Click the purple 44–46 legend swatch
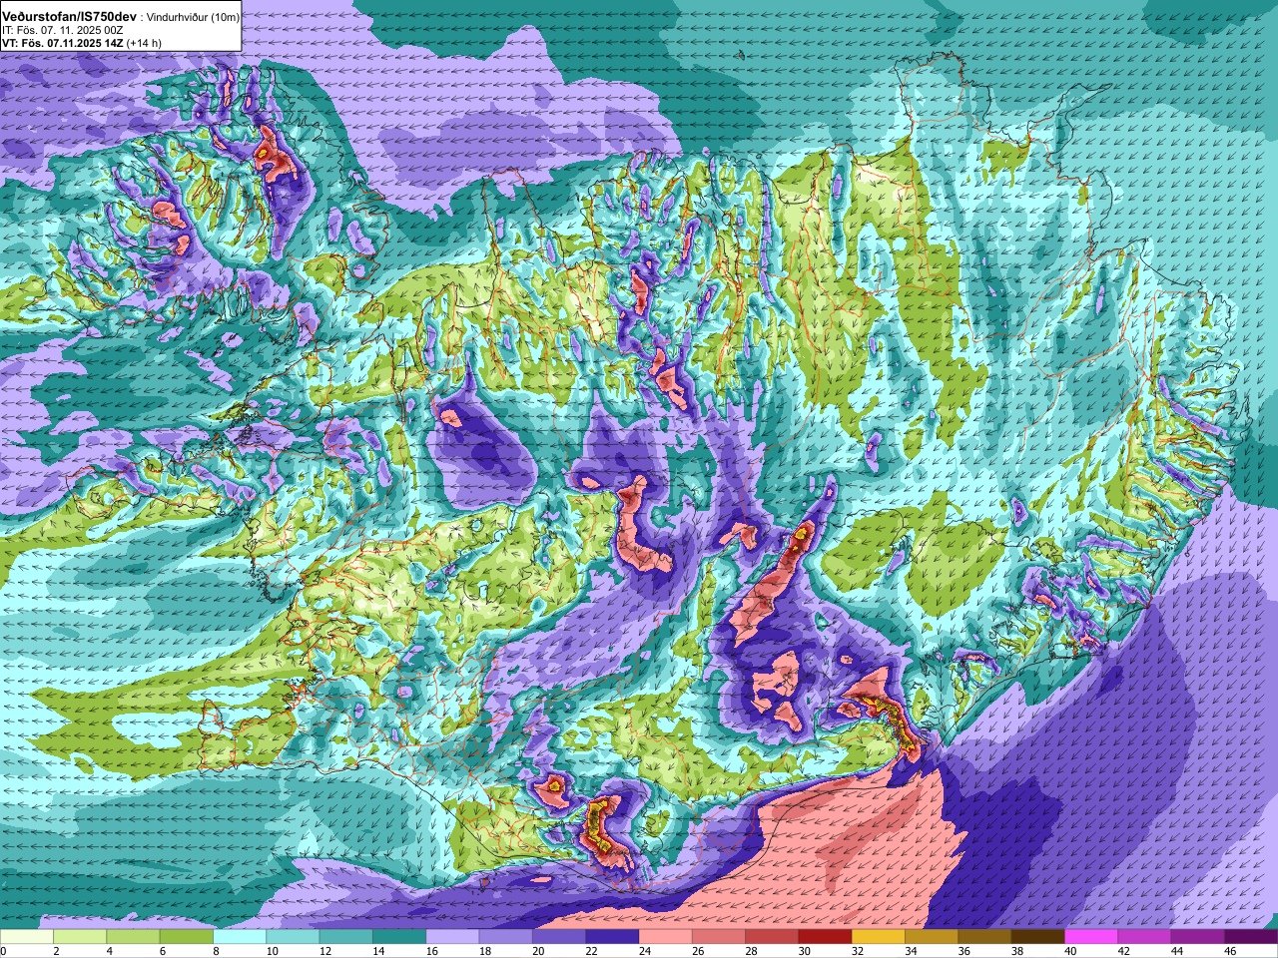The height and width of the screenshot is (958, 1278). click(1198, 938)
